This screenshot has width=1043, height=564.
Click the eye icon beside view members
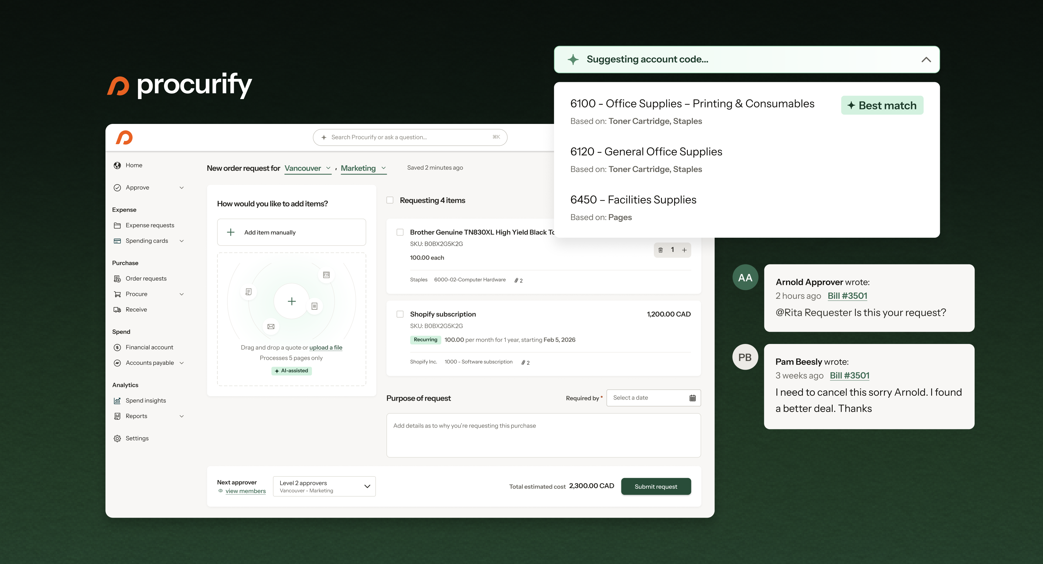pos(221,491)
